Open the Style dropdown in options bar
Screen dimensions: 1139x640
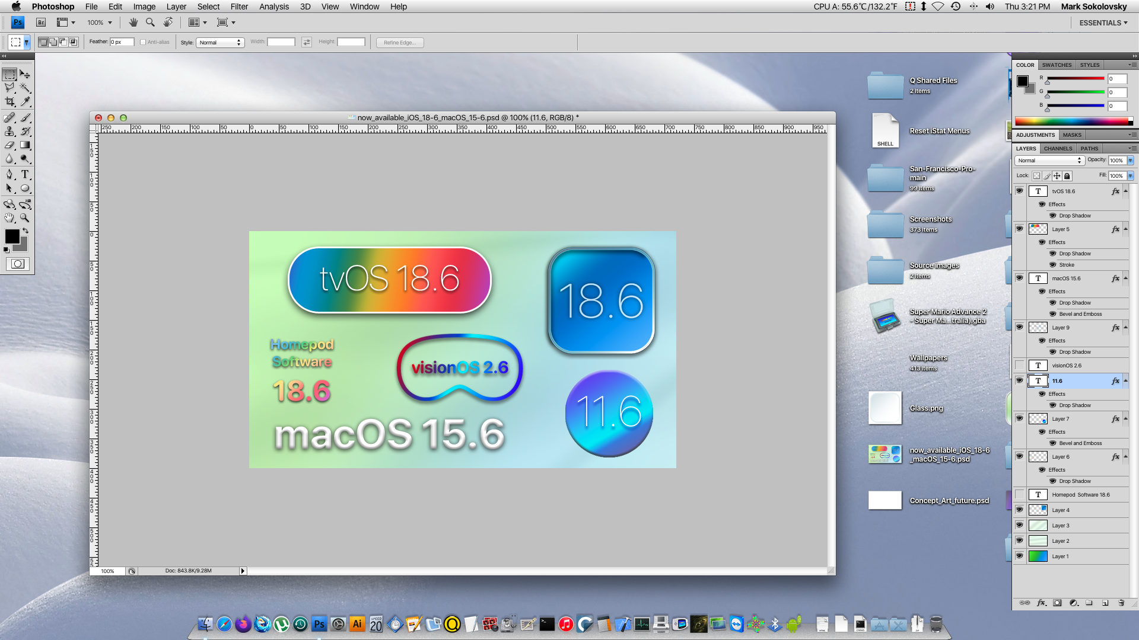[220, 42]
